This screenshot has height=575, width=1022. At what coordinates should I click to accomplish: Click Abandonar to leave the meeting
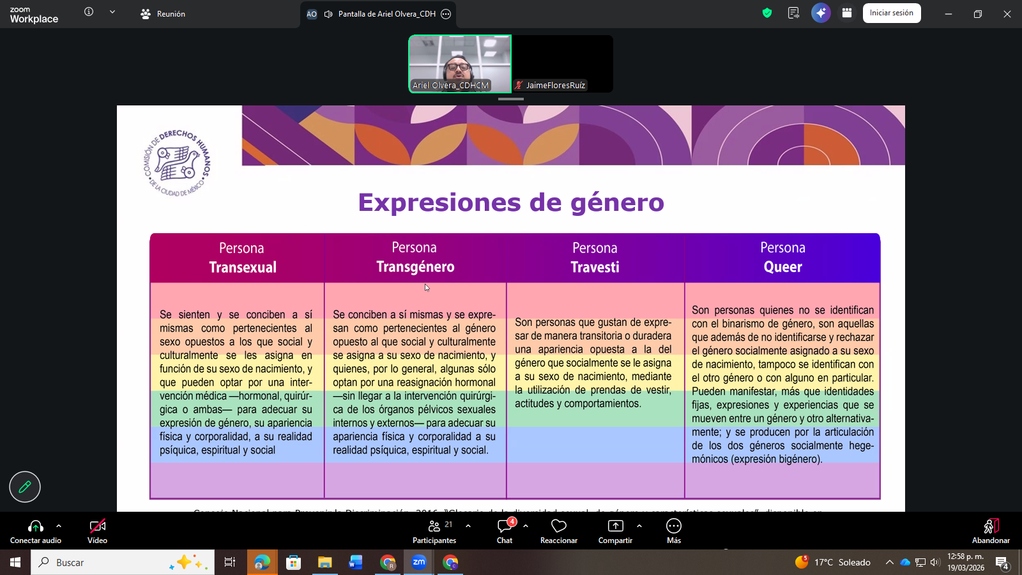coord(990,530)
